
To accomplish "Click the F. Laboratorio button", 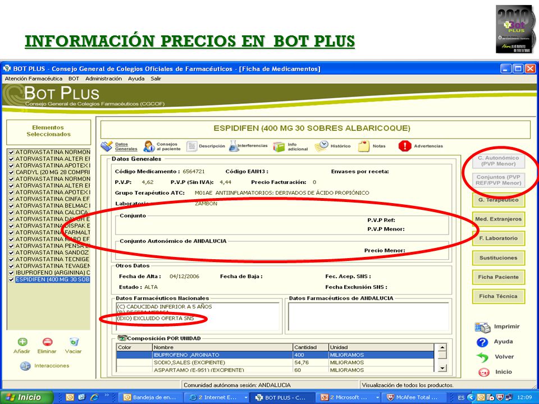I will [x=499, y=238].
